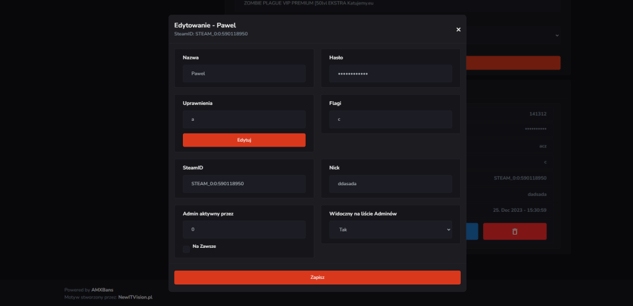This screenshot has width=633, height=306.
Task: Click the Nazwa field containing Pawel
Action: [244, 74]
